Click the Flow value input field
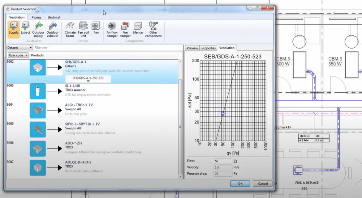The image size is (362, 198). 223,161
